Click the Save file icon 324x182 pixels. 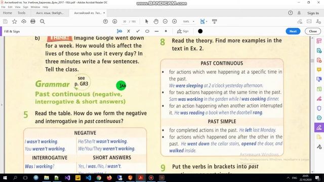click(x=5, y=21)
